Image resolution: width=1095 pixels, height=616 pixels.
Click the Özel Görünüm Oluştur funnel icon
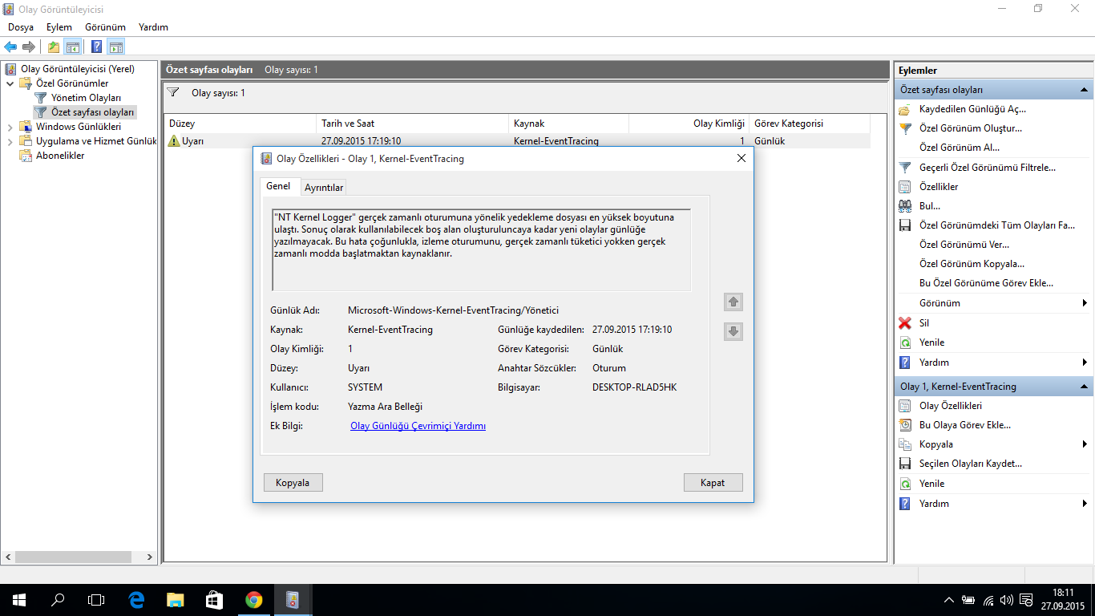[x=905, y=128]
